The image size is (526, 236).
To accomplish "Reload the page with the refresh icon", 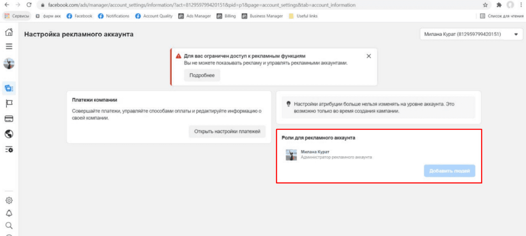I will pos(29,5).
